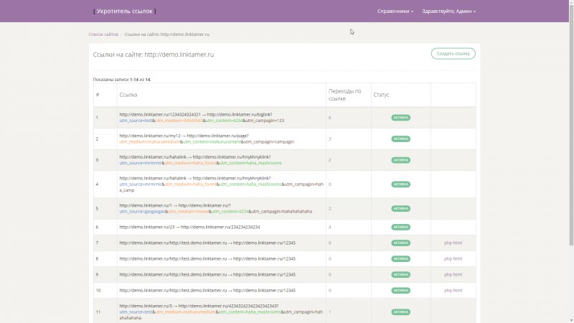The width and height of the screenshot is (574, 323).
Task: Click the php link in row 9
Action: 448,274
